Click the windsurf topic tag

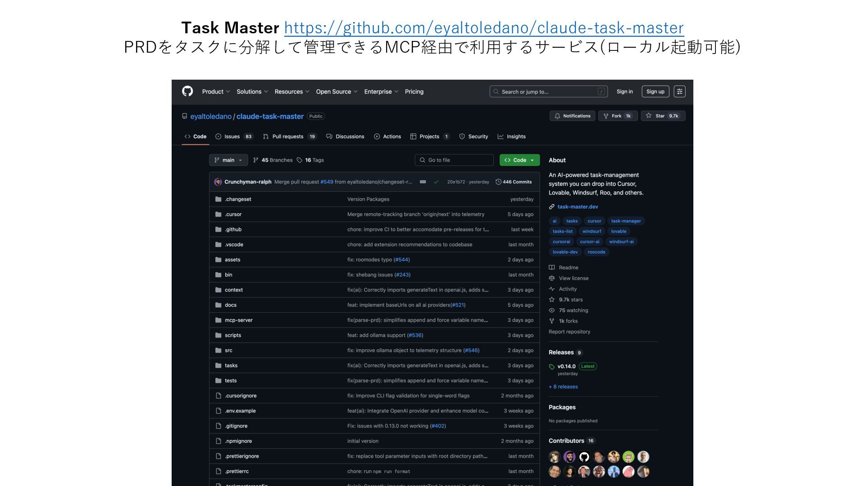tap(592, 231)
